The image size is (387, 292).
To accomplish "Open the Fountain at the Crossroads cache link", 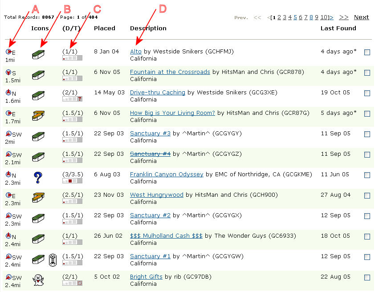I will click(170, 72).
